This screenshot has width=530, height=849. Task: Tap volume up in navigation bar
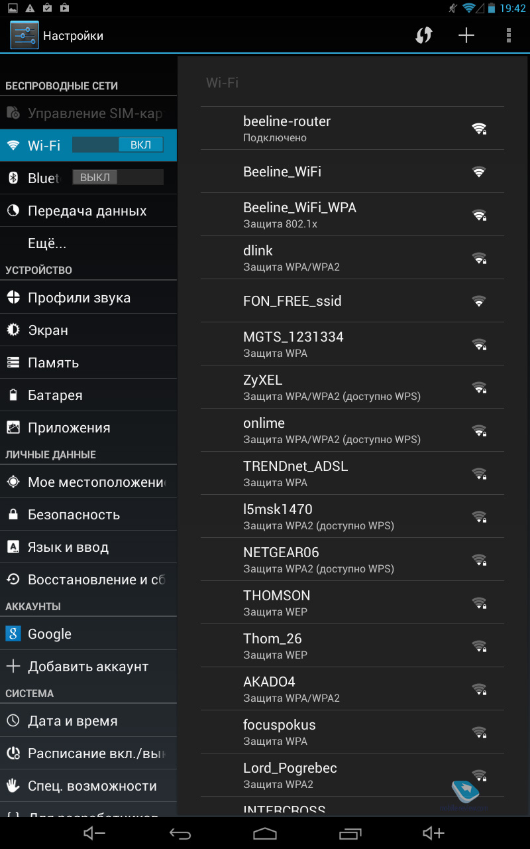434,834
